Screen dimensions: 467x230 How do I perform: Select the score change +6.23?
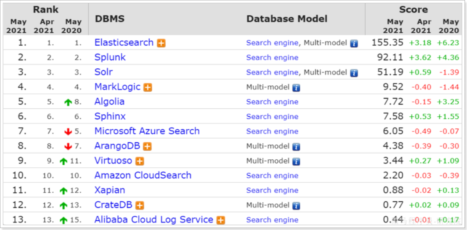(x=448, y=43)
